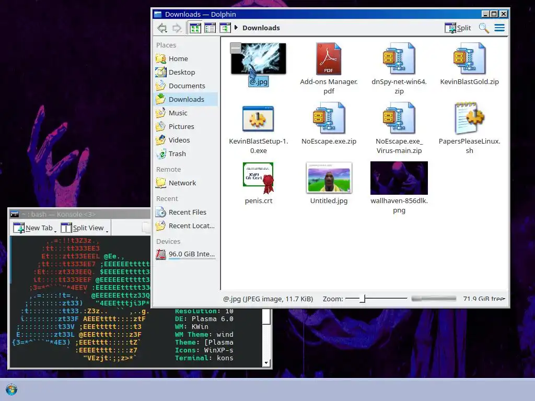Click the Konsole window title bar icon
Image resolution: width=535 pixels, height=401 pixels.
[x=15, y=214]
